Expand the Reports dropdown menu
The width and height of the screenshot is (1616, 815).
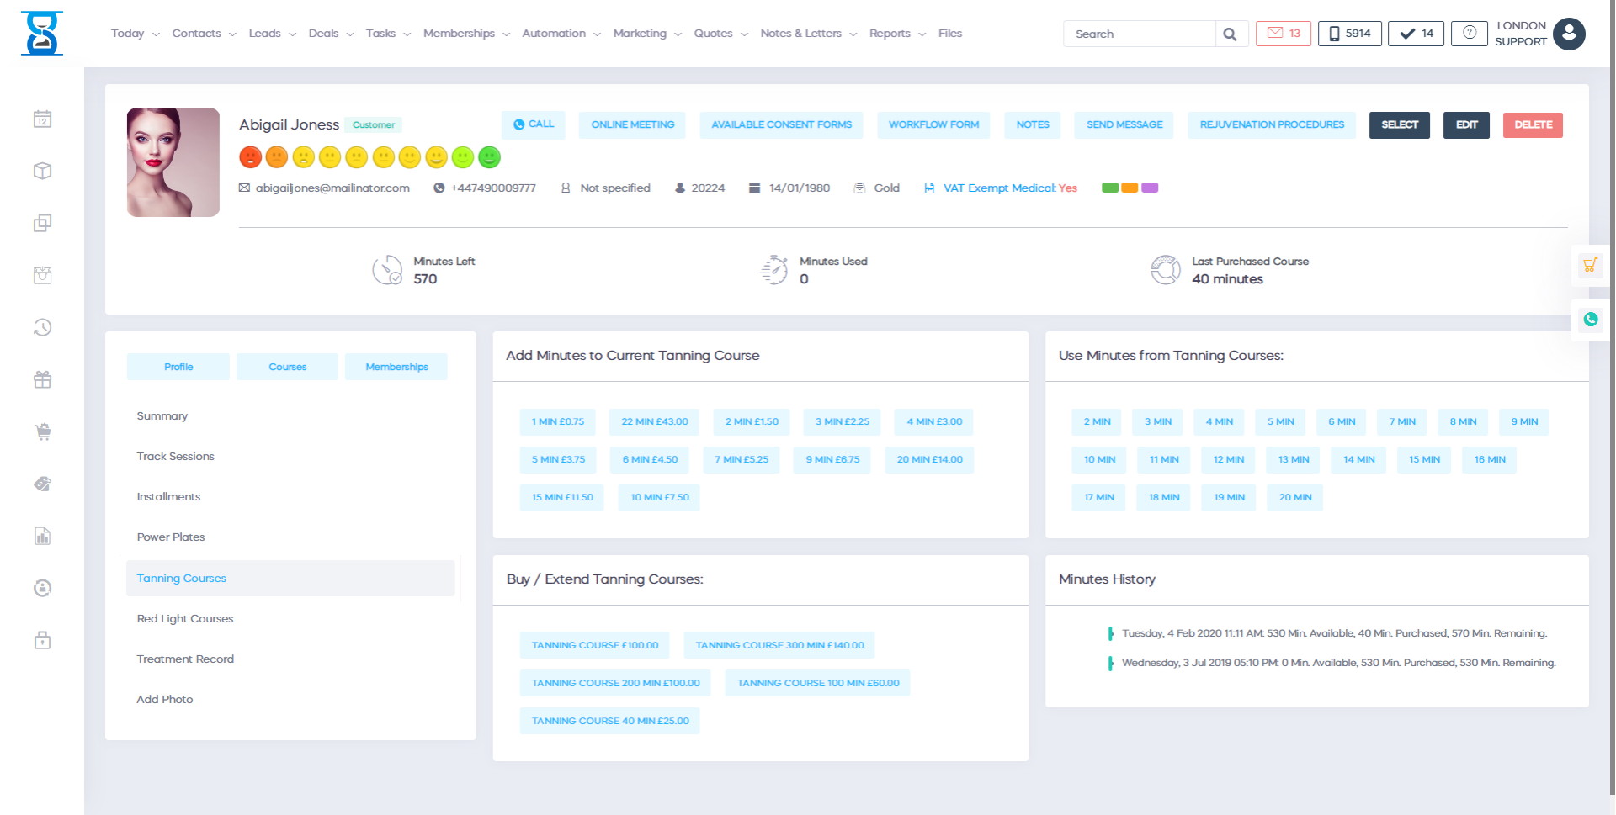click(896, 34)
